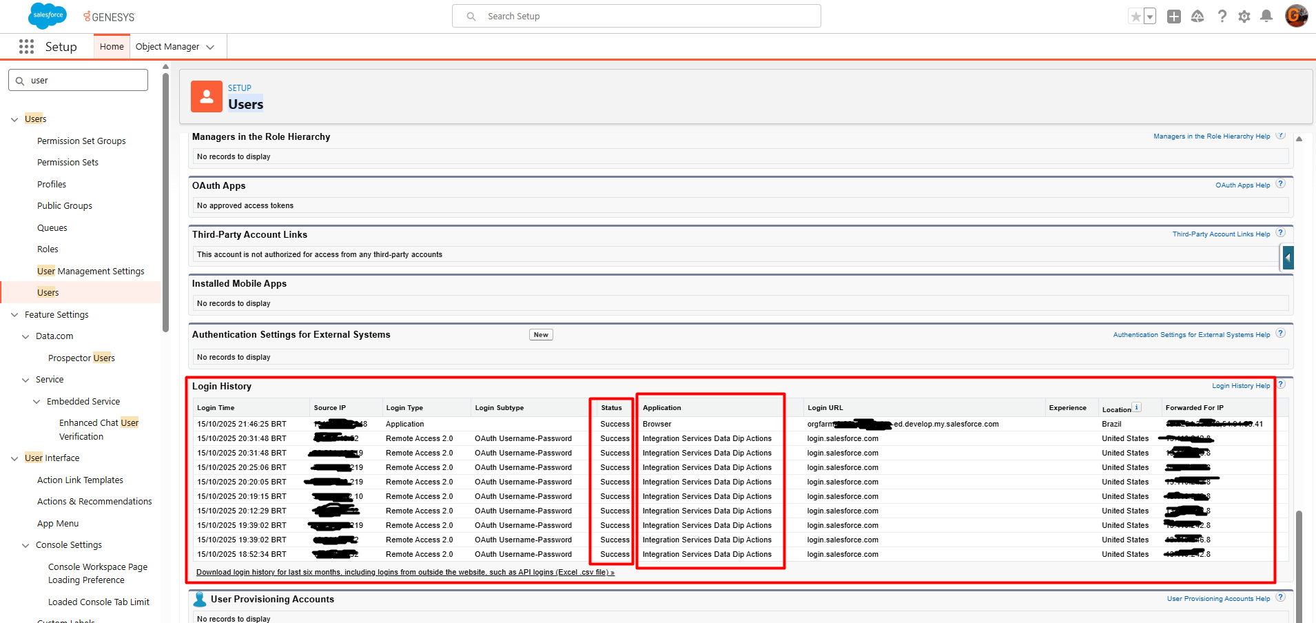Collapse the Console Settings chevron
The width and height of the screenshot is (1316, 623).
pos(25,545)
